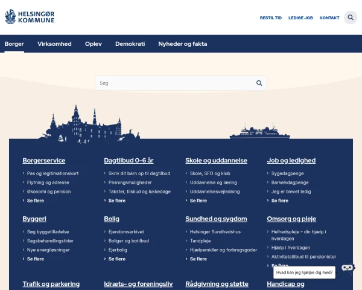
Task: Submit search via magnifier in Søg field
Action: coord(259,83)
